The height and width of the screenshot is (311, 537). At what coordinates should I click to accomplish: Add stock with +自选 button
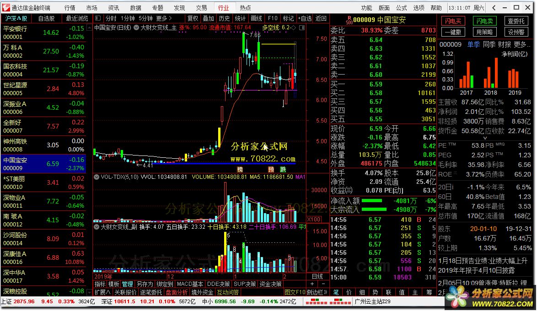pyautogui.click(x=305, y=18)
